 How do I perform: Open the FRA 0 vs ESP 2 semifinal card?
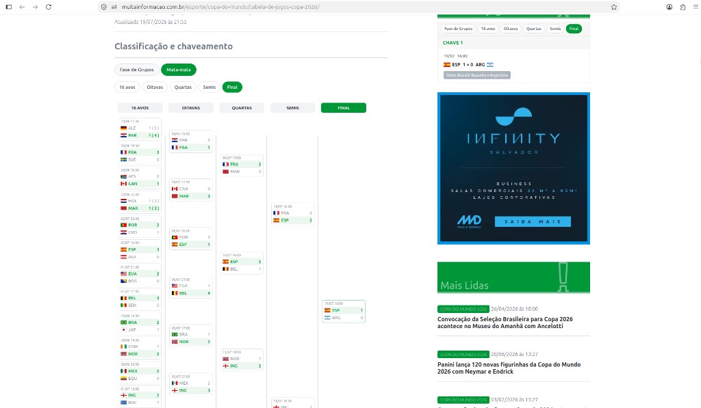pyautogui.click(x=293, y=214)
